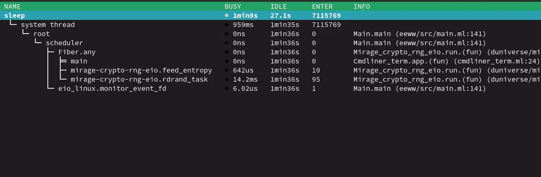541x177 pixels.
Task: Click ENTER value 1 for monitor_event_fd
Action: [x=314, y=88]
